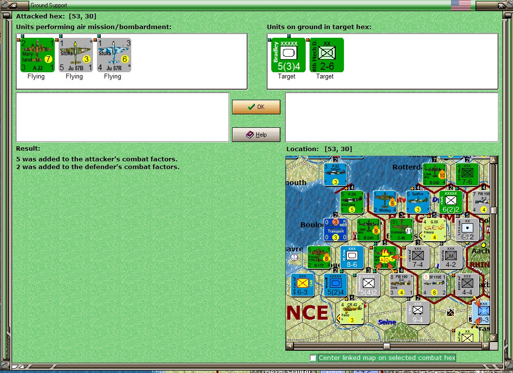
Task: Click the P.82 Defiant fighter on map
Action: pyautogui.click(x=336, y=174)
